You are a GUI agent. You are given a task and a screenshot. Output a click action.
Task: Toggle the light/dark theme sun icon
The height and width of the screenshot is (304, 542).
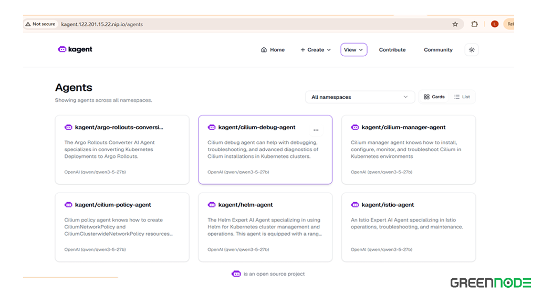click(x=472, y=50)
